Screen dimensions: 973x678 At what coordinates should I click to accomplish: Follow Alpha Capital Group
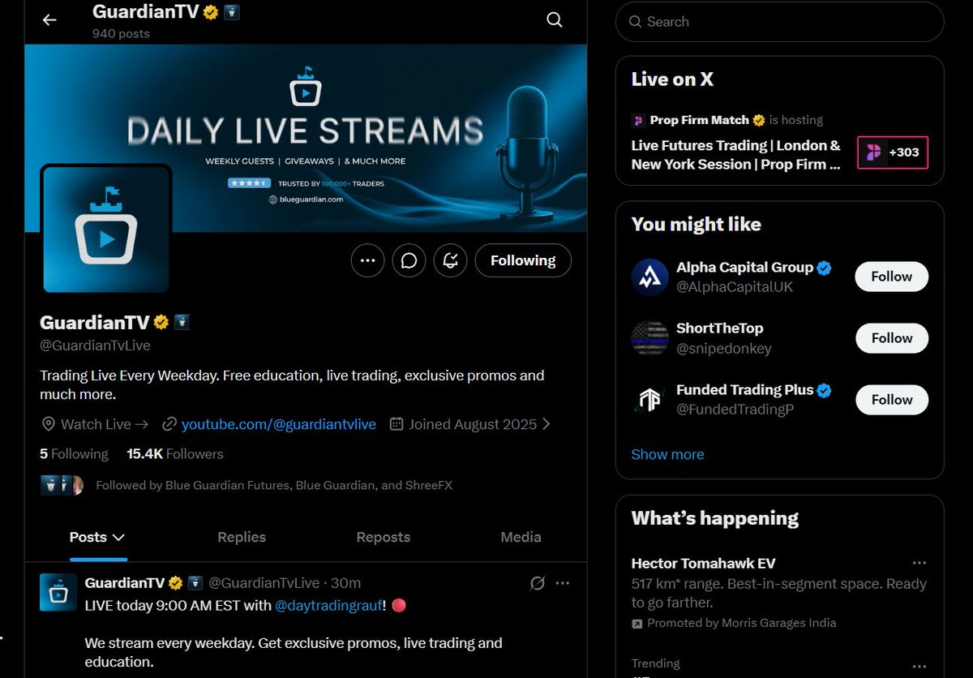click(x=892, y=277)
